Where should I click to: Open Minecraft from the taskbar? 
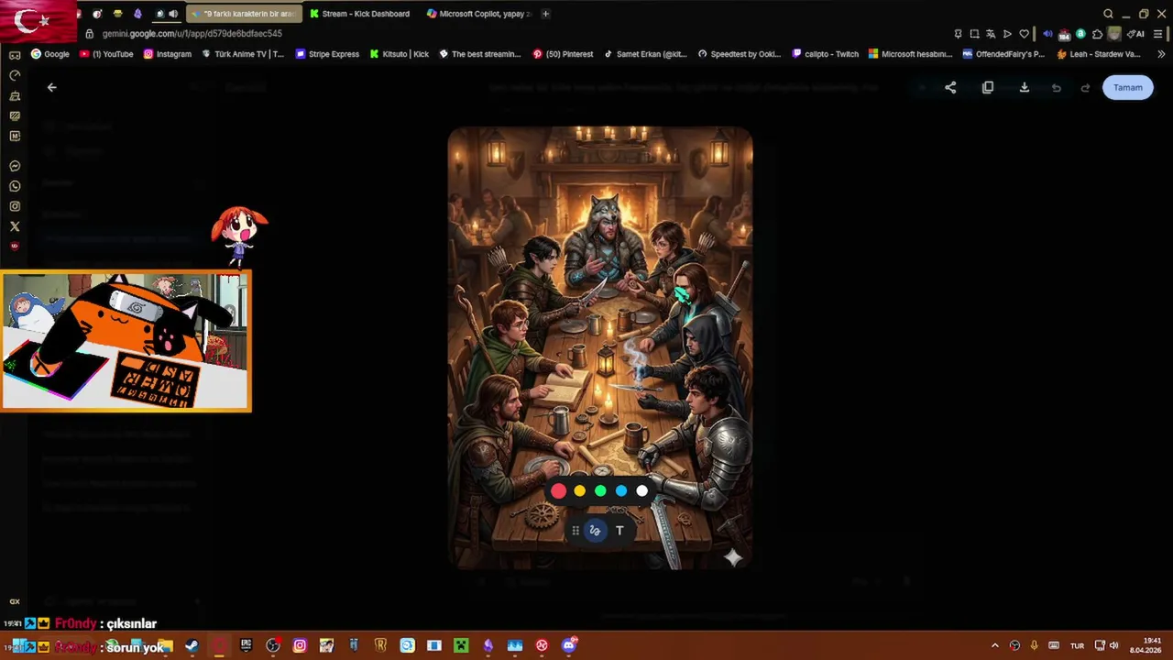(x=461, y=645)
